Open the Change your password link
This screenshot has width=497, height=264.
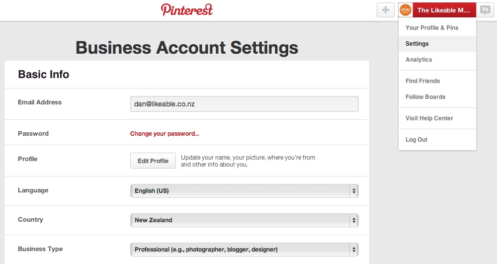[165, 133]
